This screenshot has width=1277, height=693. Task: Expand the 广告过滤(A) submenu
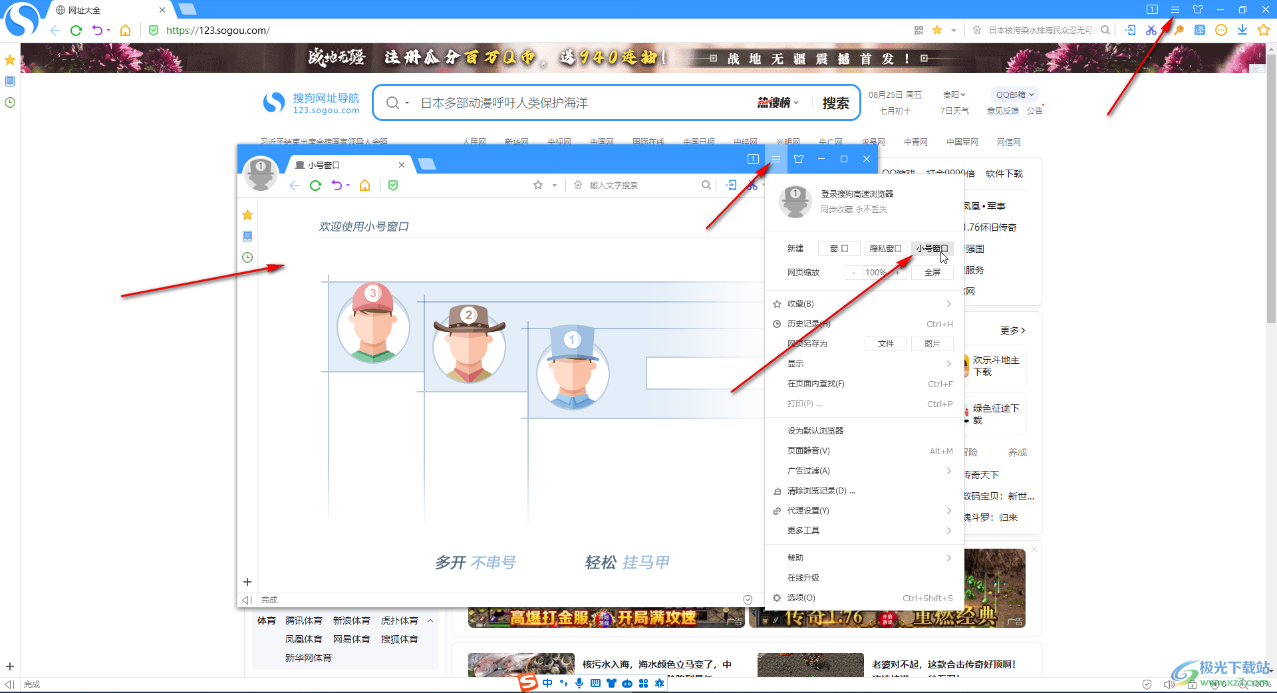(x=865, y=471)
